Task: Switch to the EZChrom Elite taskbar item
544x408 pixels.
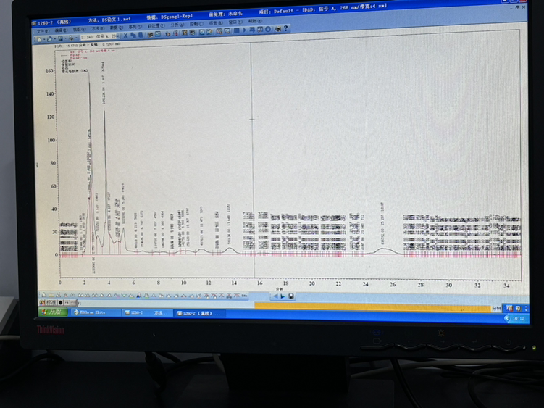Action: (96, 312)
